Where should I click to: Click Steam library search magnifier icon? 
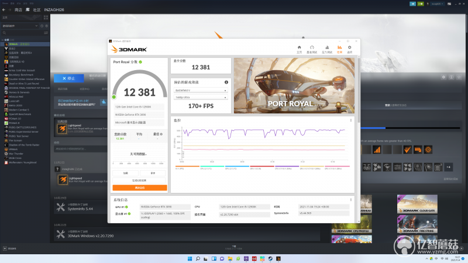coord(4,33)
